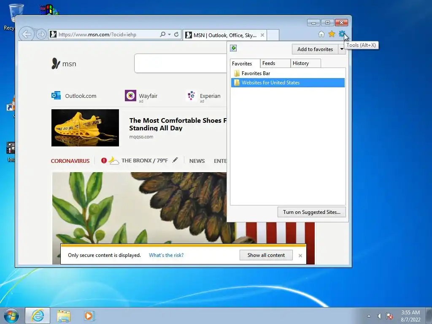
Task: Select the MSN | Outlook, Office tab
Action: click(x=224, y=35)
